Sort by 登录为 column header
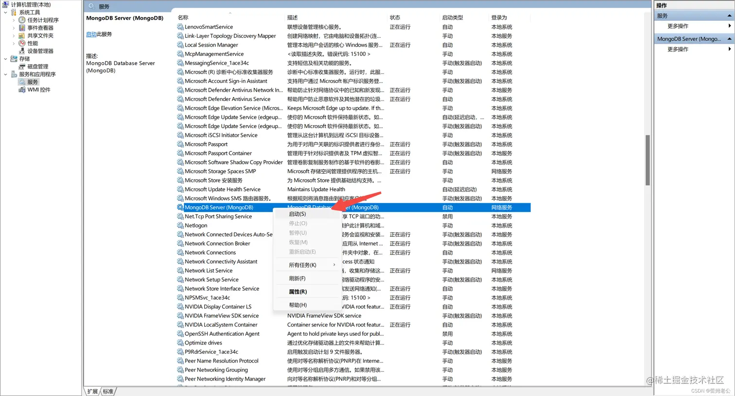735x396 pixels. [x=509, y=17]
